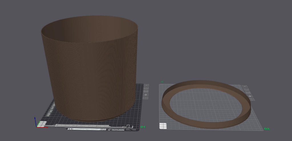Open plate settings icon for plate 01
Screen dimensions: 292x141
tap(145, 98)
